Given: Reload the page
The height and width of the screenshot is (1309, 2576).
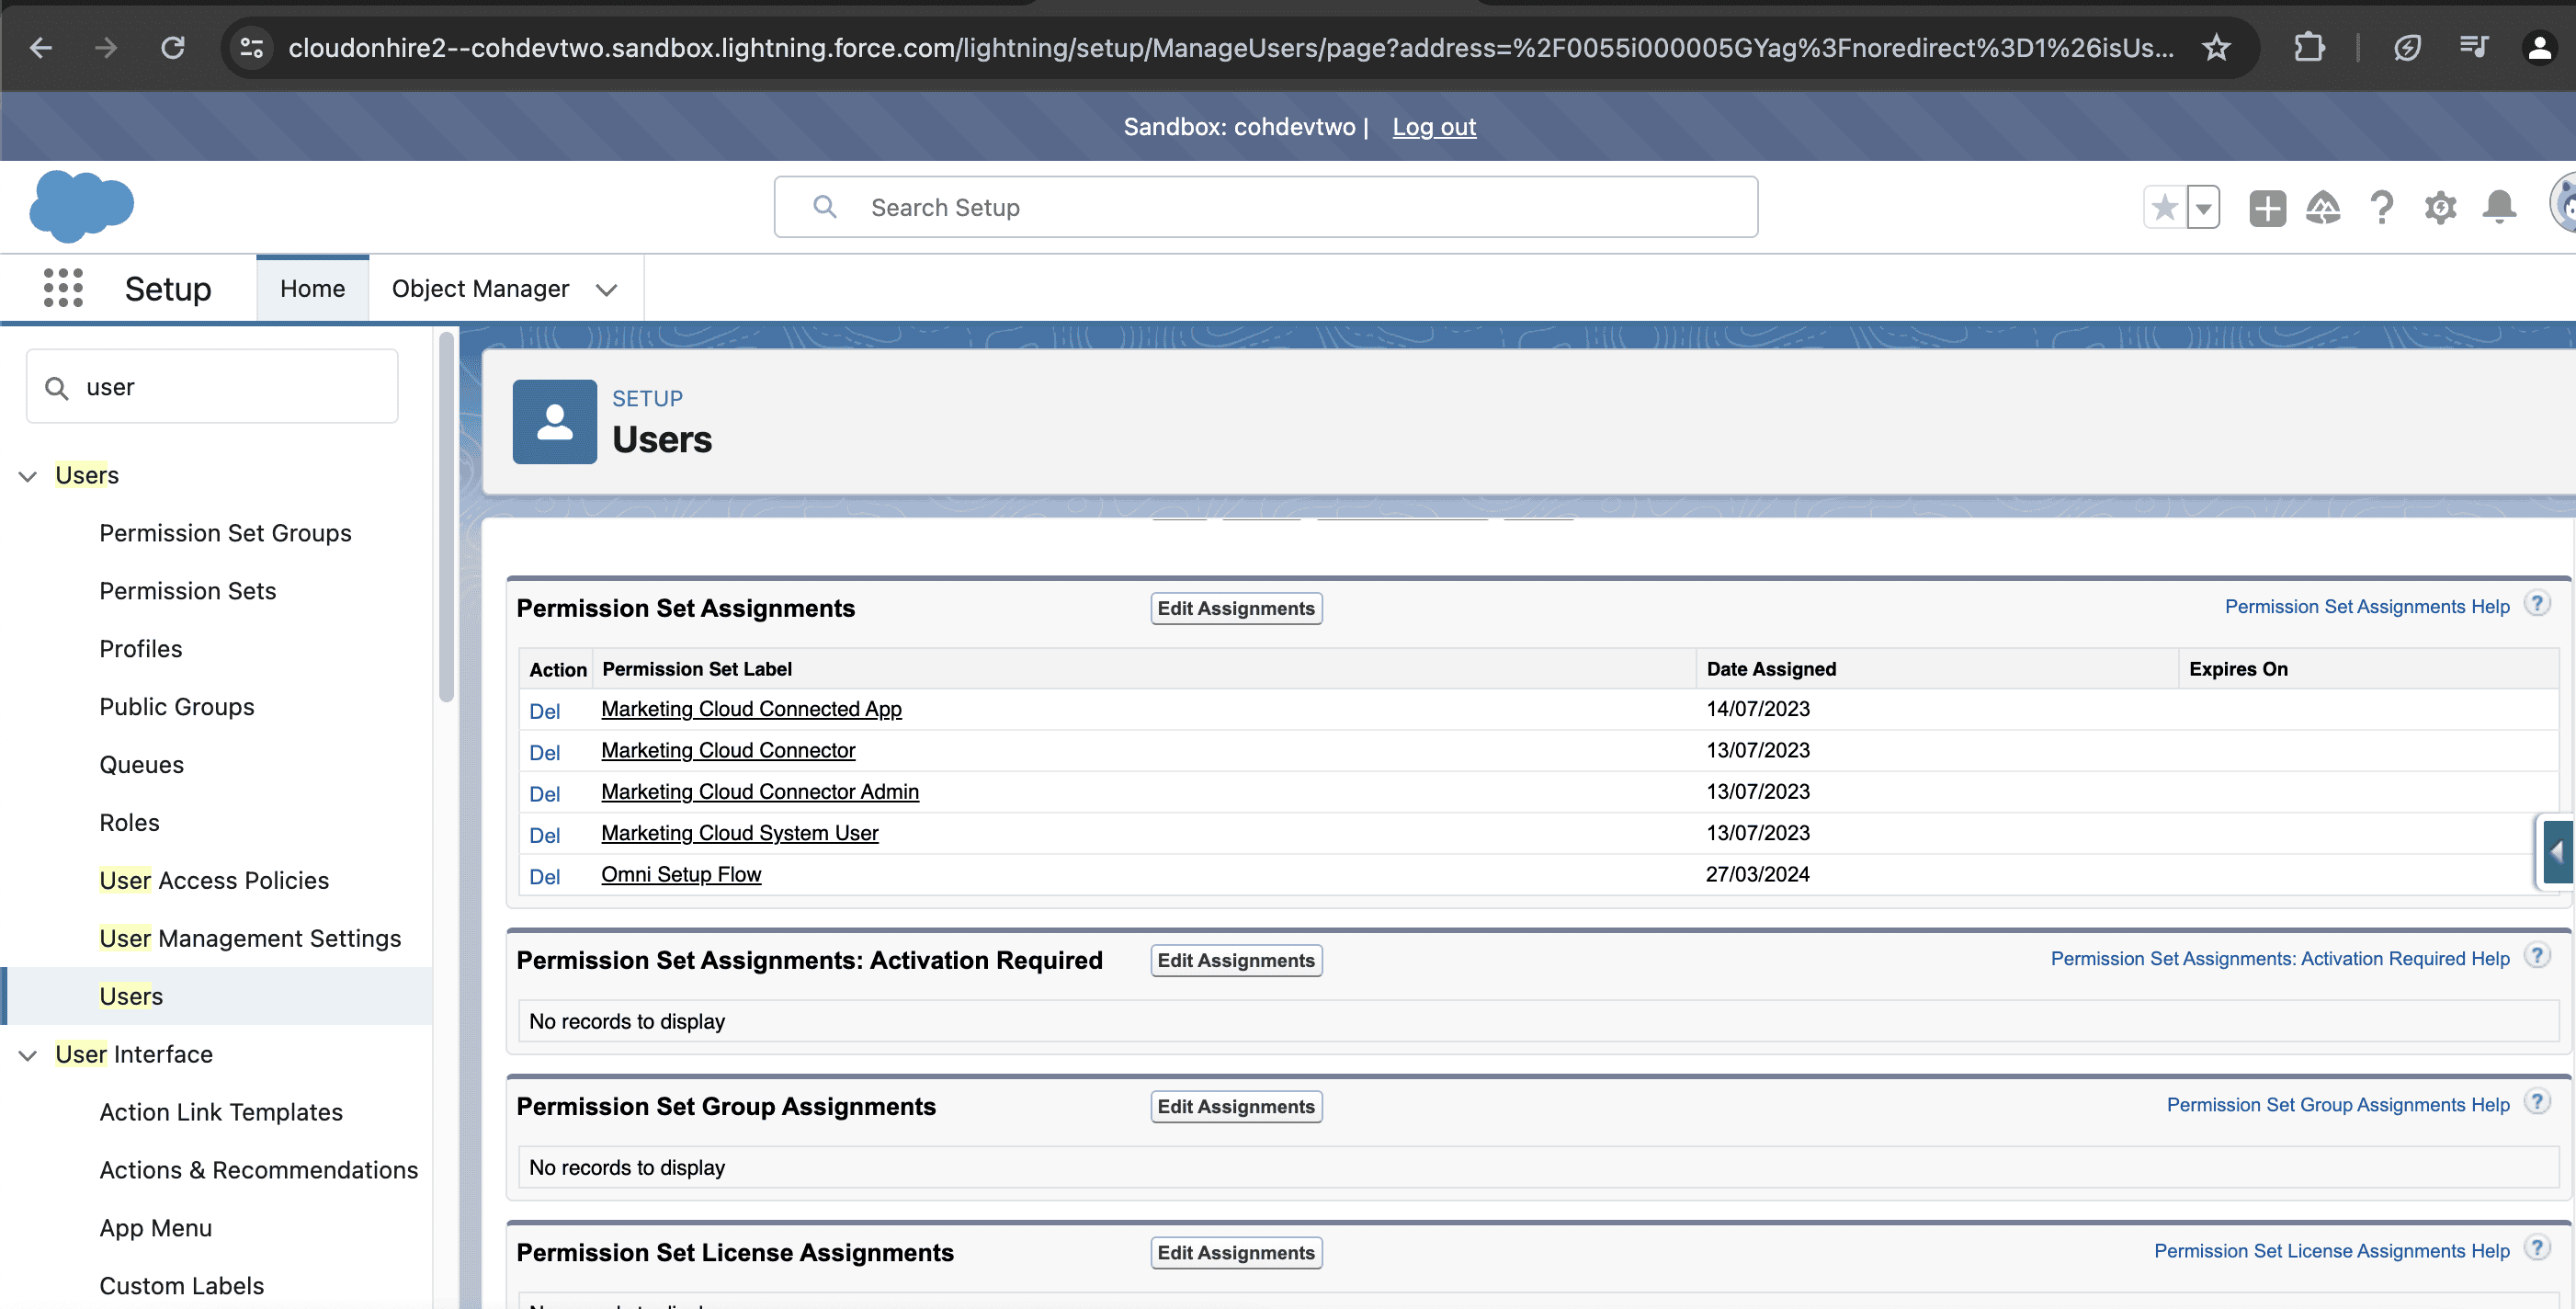Looking at the screenshot, I should click(173, 47).
